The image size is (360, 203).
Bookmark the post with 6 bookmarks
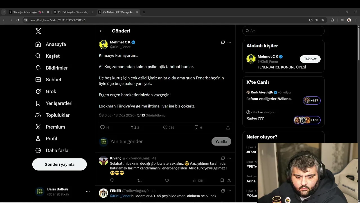(x=198, y=127)
